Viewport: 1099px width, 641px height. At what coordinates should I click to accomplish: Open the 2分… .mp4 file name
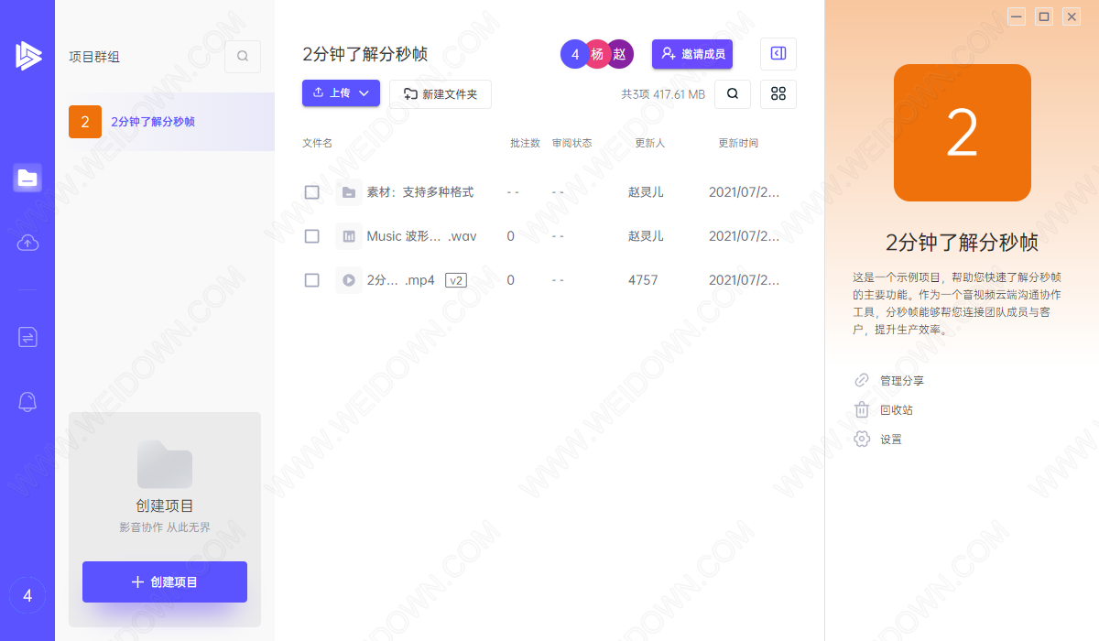(x=400, y=280)
